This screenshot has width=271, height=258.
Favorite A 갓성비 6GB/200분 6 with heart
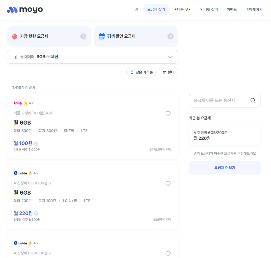[168, 184]
